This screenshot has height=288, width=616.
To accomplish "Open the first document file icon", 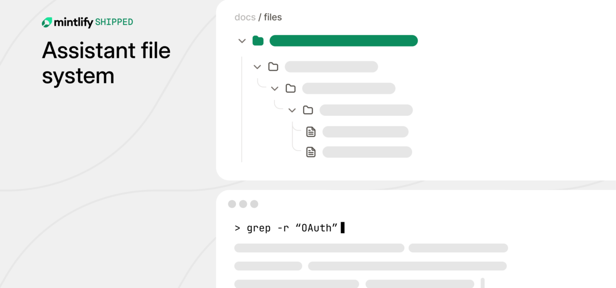I will pos(311,132).
